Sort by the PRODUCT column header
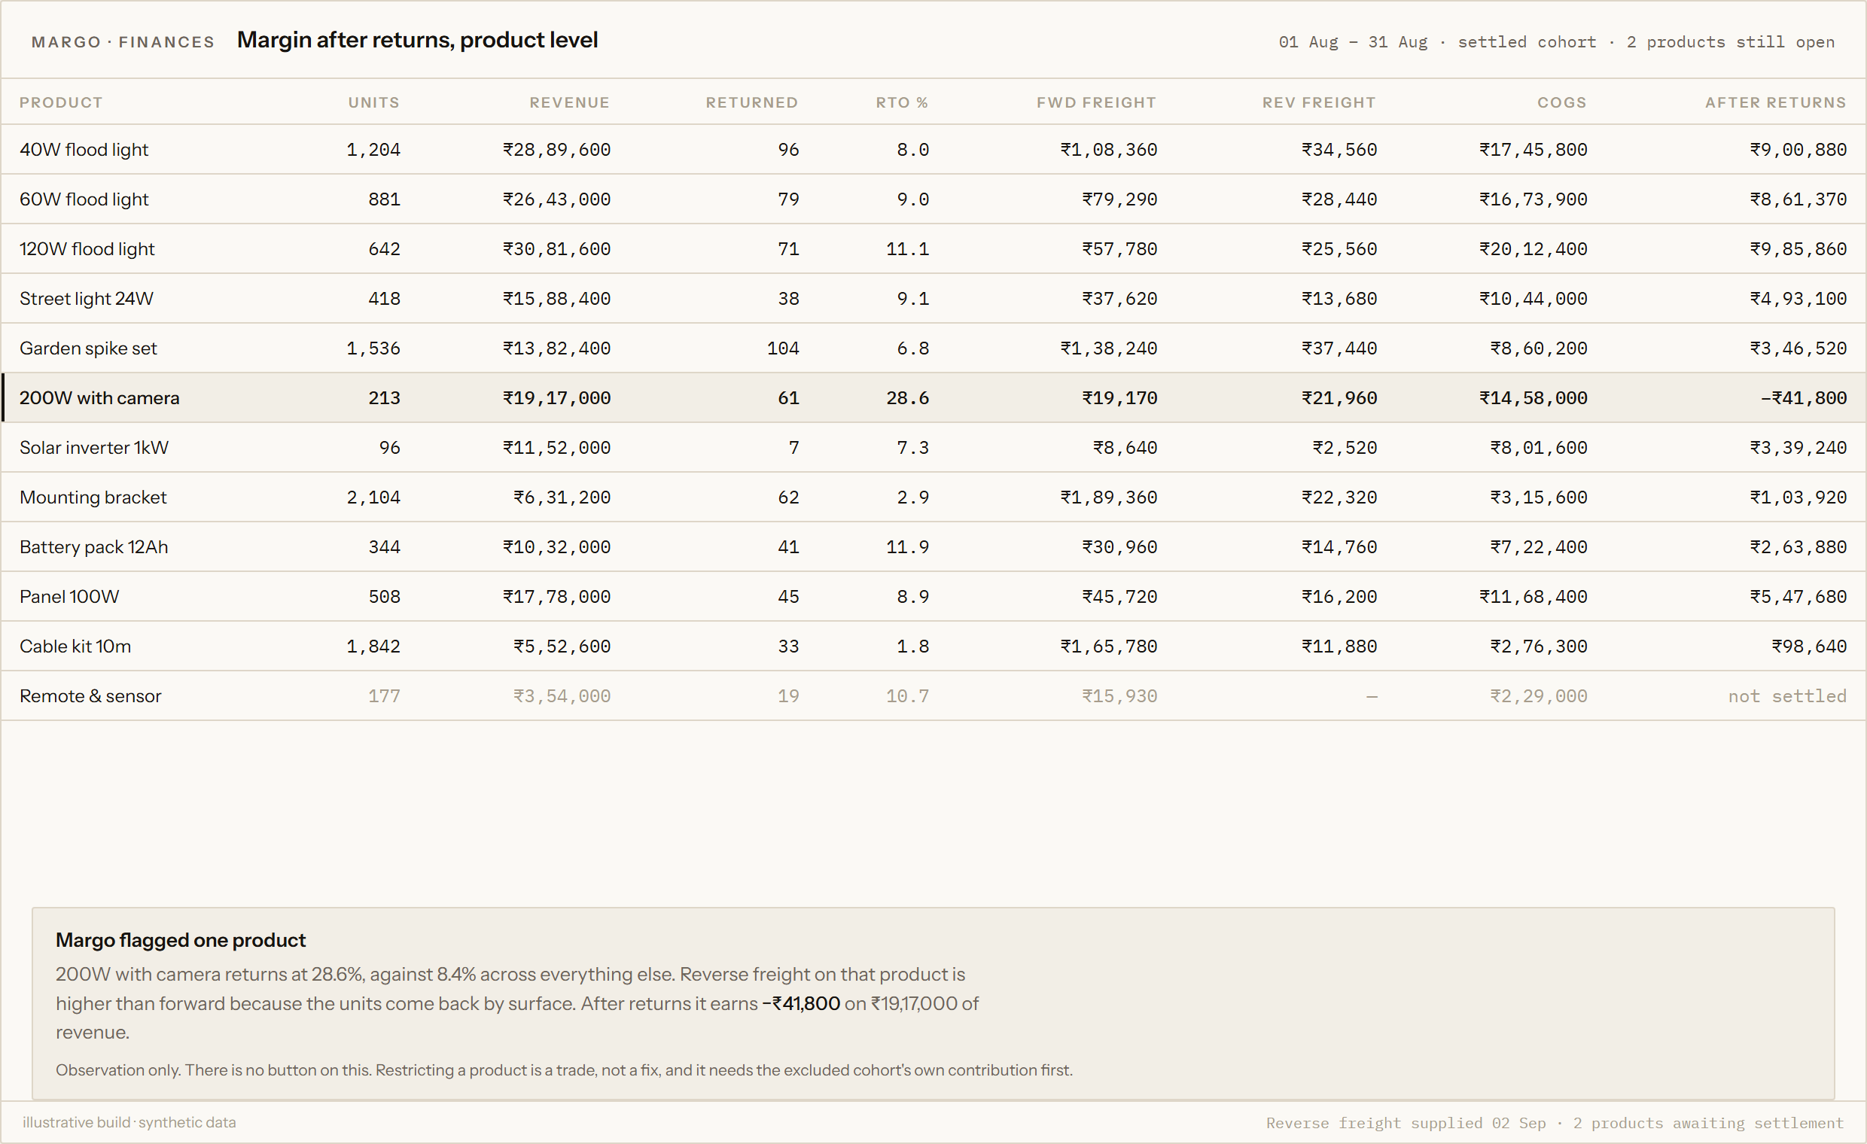 61,102
